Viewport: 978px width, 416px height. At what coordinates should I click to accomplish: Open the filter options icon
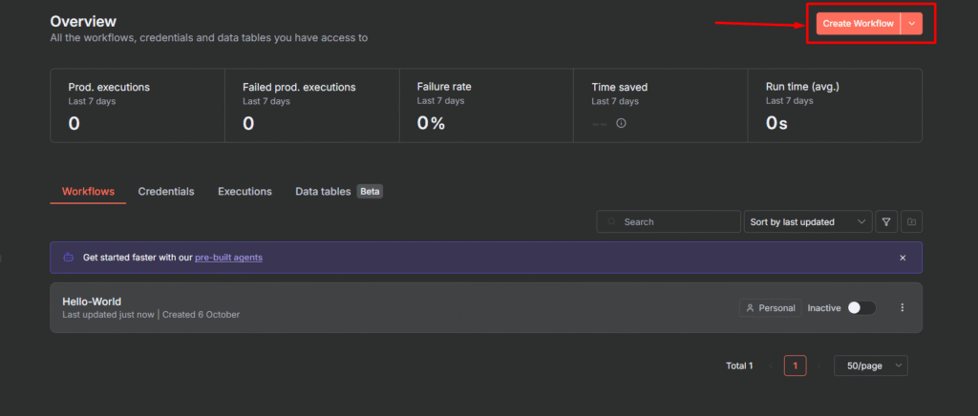886,222
